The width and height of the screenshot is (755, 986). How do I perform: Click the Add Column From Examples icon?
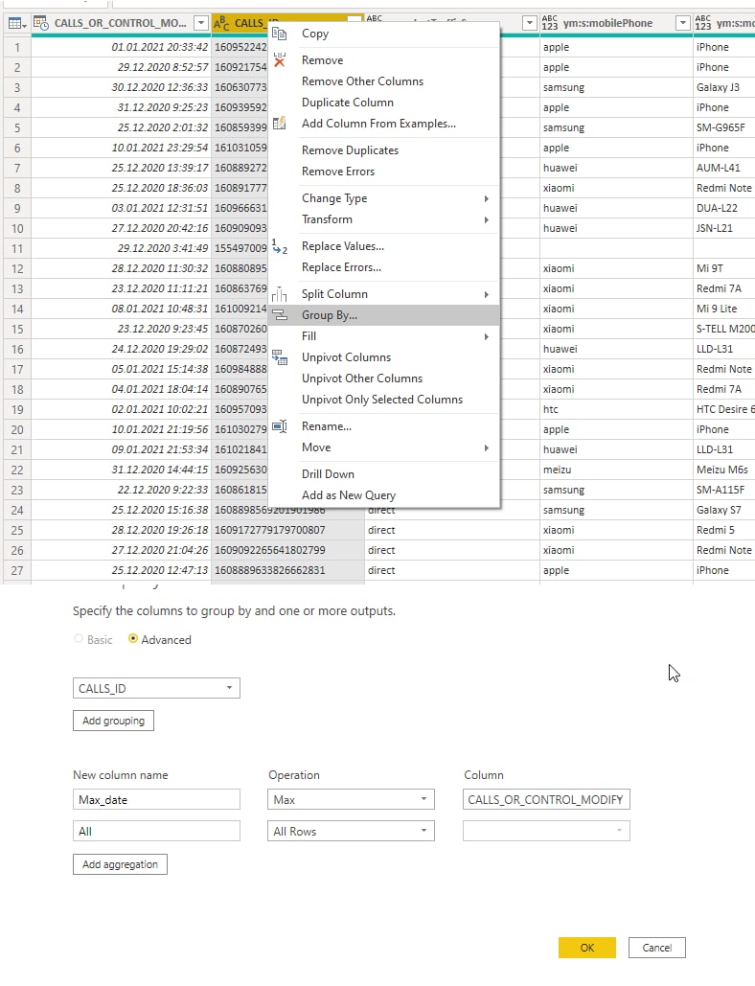pyautogui.click(x=279, y=124)
